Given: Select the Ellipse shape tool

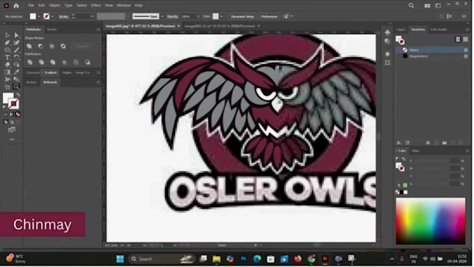Looking at the screenshot, I should (x=7, y=50).
